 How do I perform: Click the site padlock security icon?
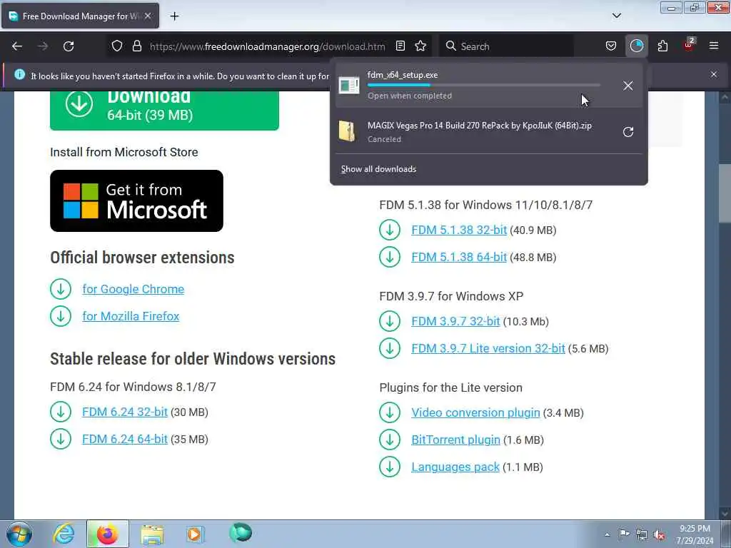coord(136,46)
